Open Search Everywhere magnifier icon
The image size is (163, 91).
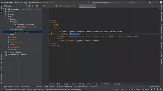158,2
